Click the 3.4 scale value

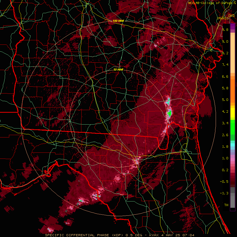225,123
